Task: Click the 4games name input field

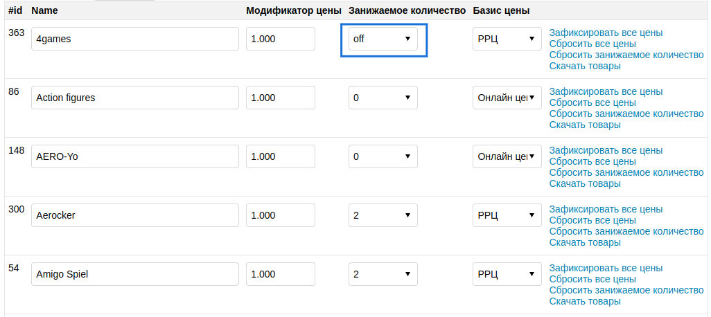Action: coord(135,39)
